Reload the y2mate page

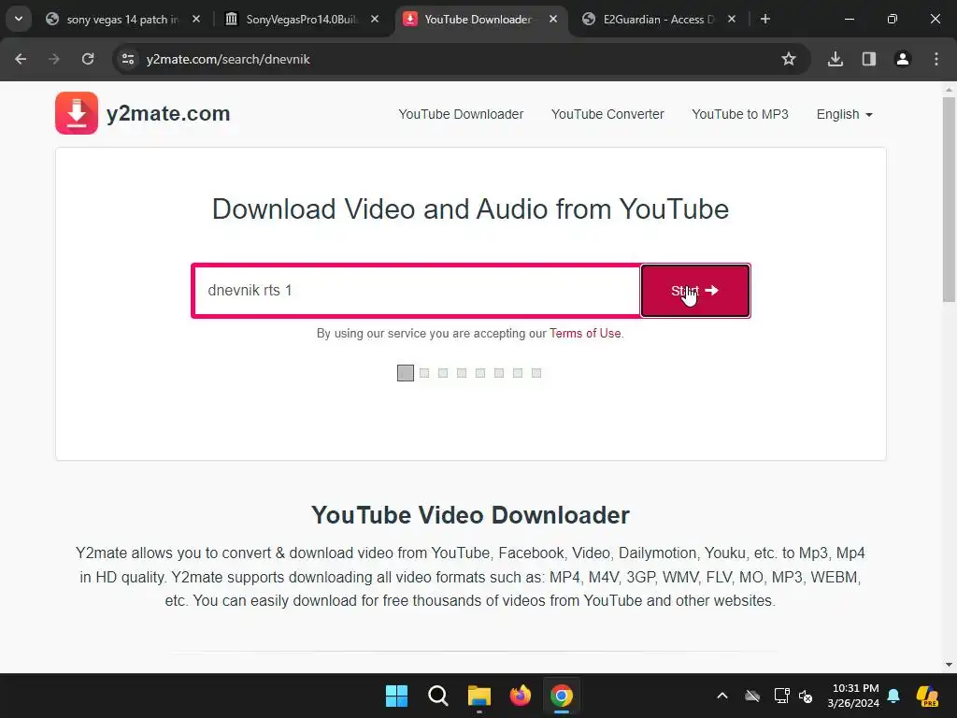[x=88, y=59]
